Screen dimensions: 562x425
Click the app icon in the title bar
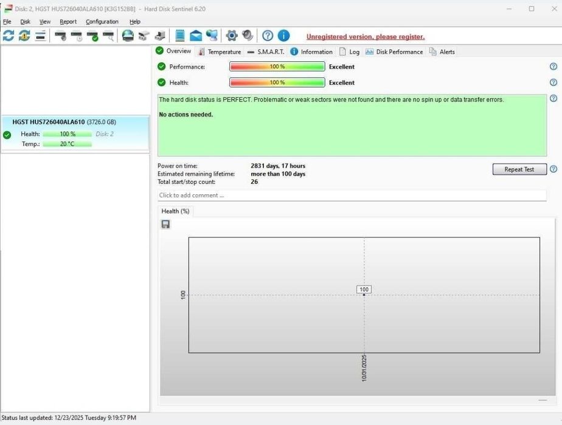pyautogui.click(x=8, y=8)
